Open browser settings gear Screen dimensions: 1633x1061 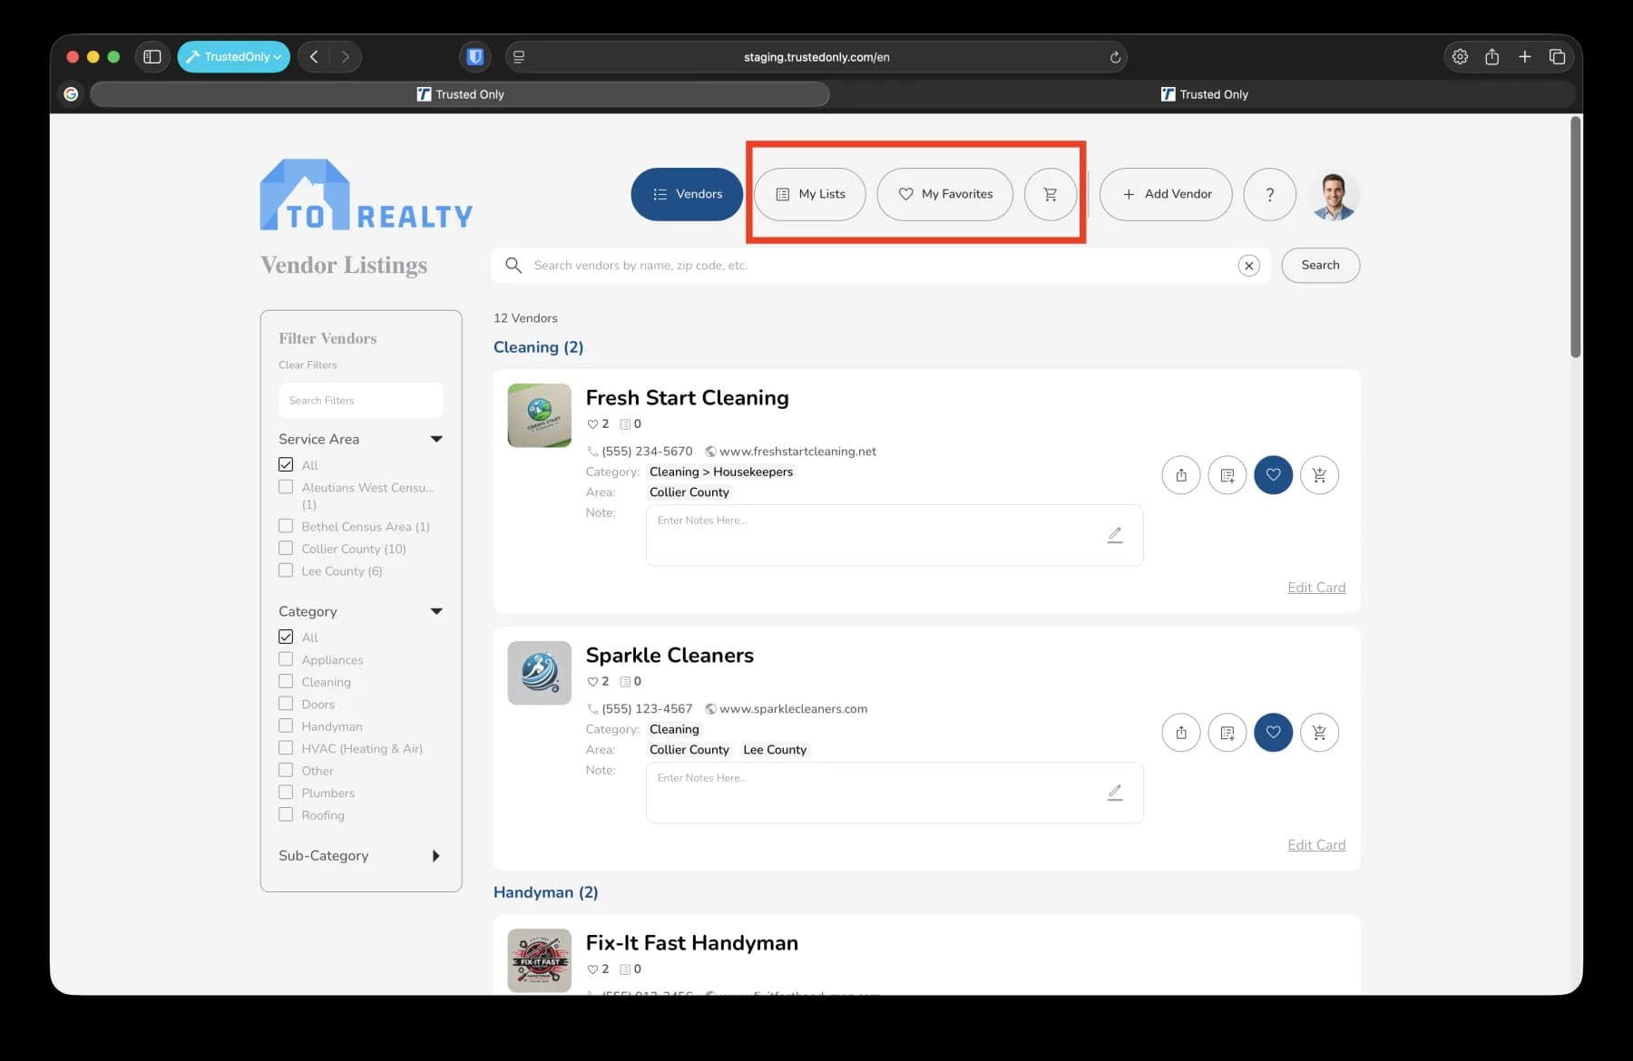(x=1460, y=56)
